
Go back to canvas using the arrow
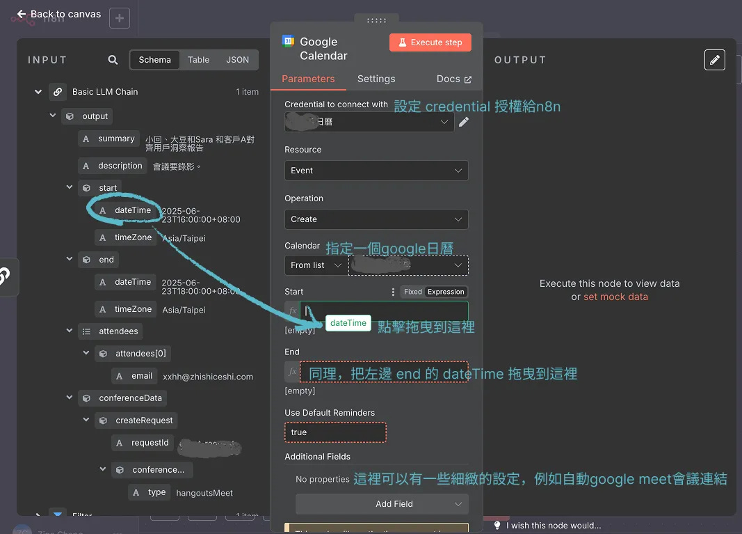coord(22,14)
